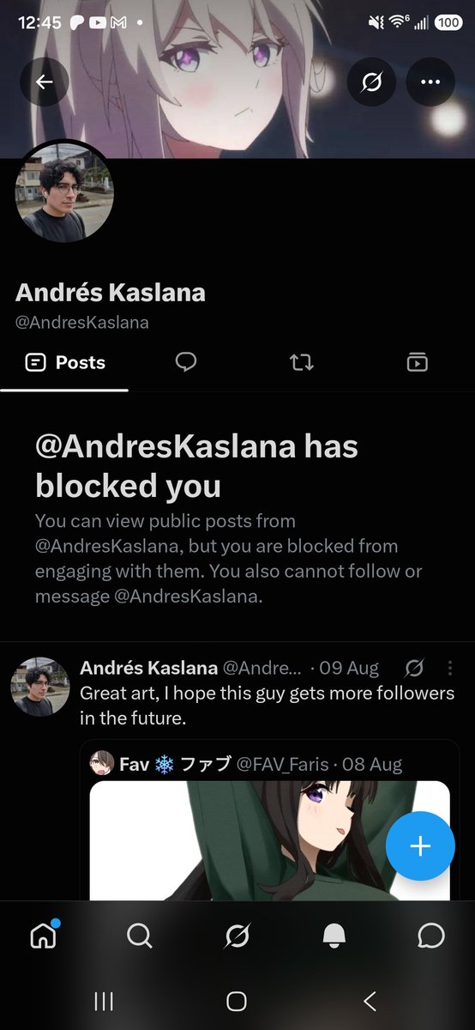The width and height of the screenshot is (475, 1030).
Task: Tap Android recent apps button
Action: 104,1001
